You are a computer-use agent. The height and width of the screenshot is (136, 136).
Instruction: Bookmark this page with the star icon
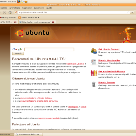(x=128, y=12)
